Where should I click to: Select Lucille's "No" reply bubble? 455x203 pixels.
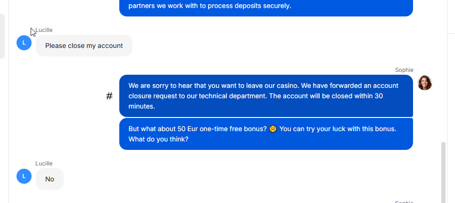tap(50, 179)
